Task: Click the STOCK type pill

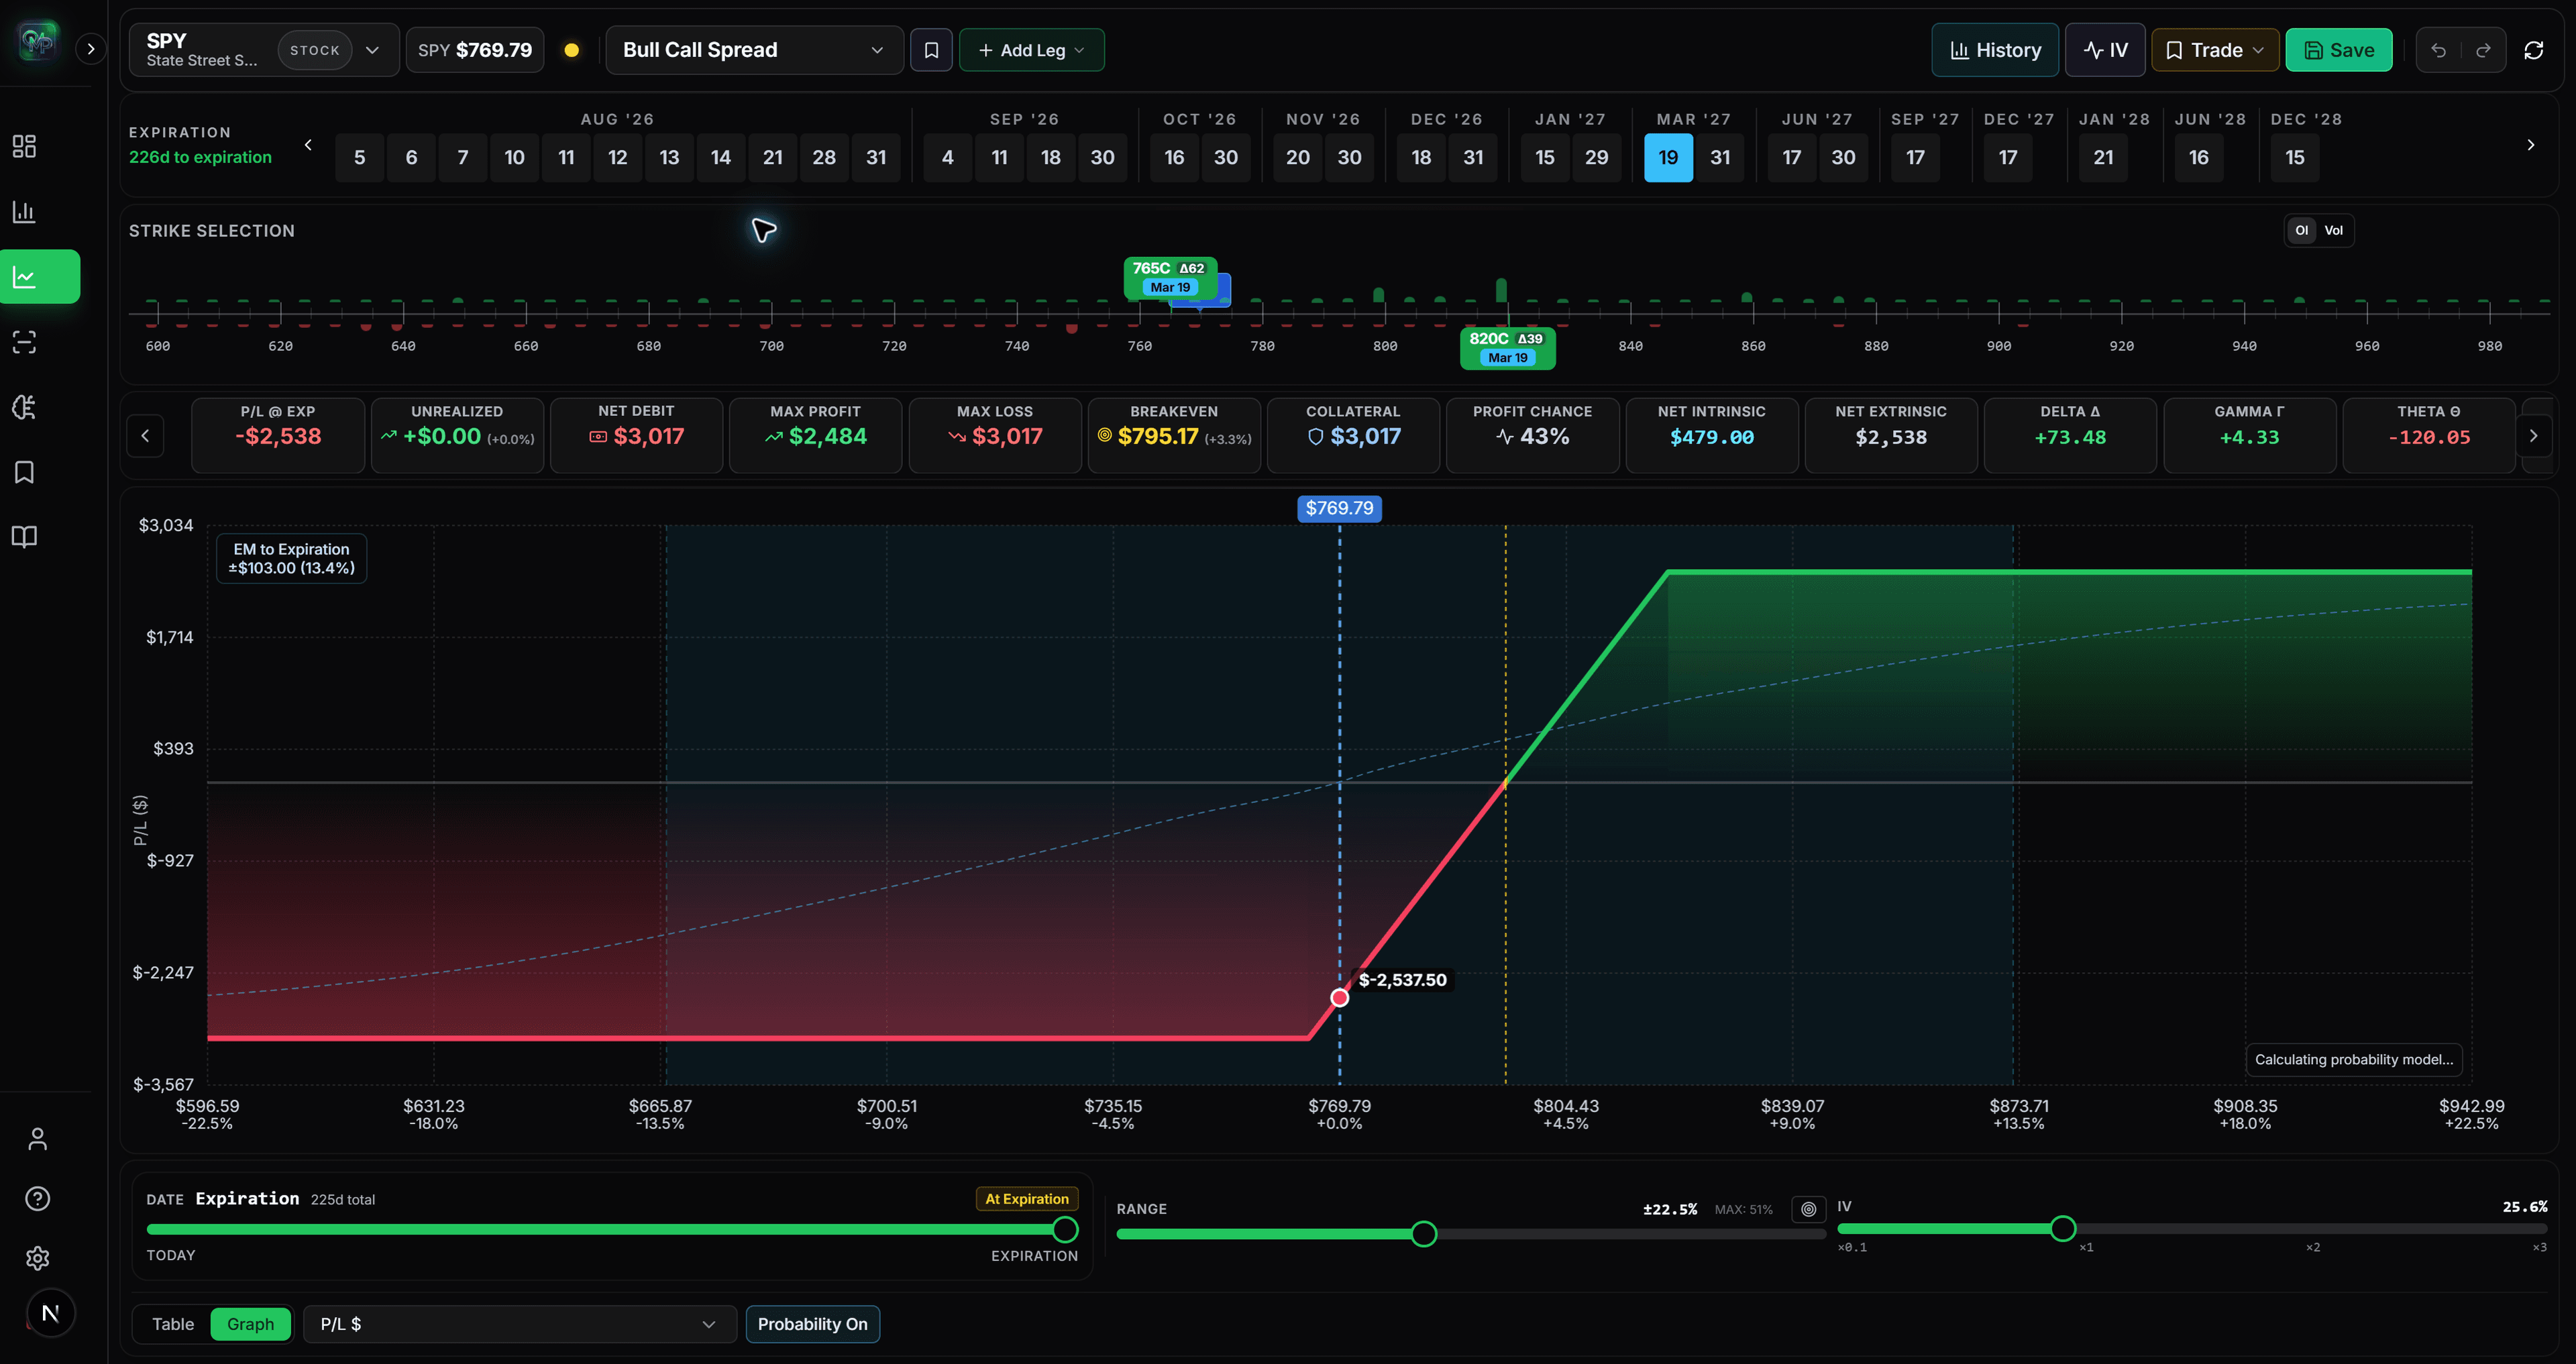Action: click(314, 50)
